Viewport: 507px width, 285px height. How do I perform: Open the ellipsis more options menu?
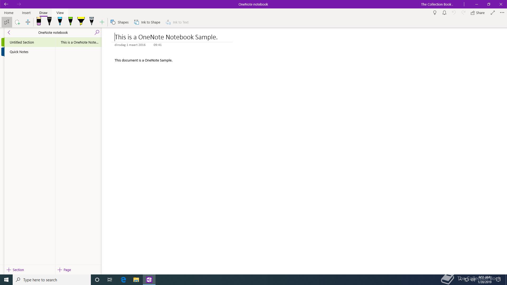502,13
